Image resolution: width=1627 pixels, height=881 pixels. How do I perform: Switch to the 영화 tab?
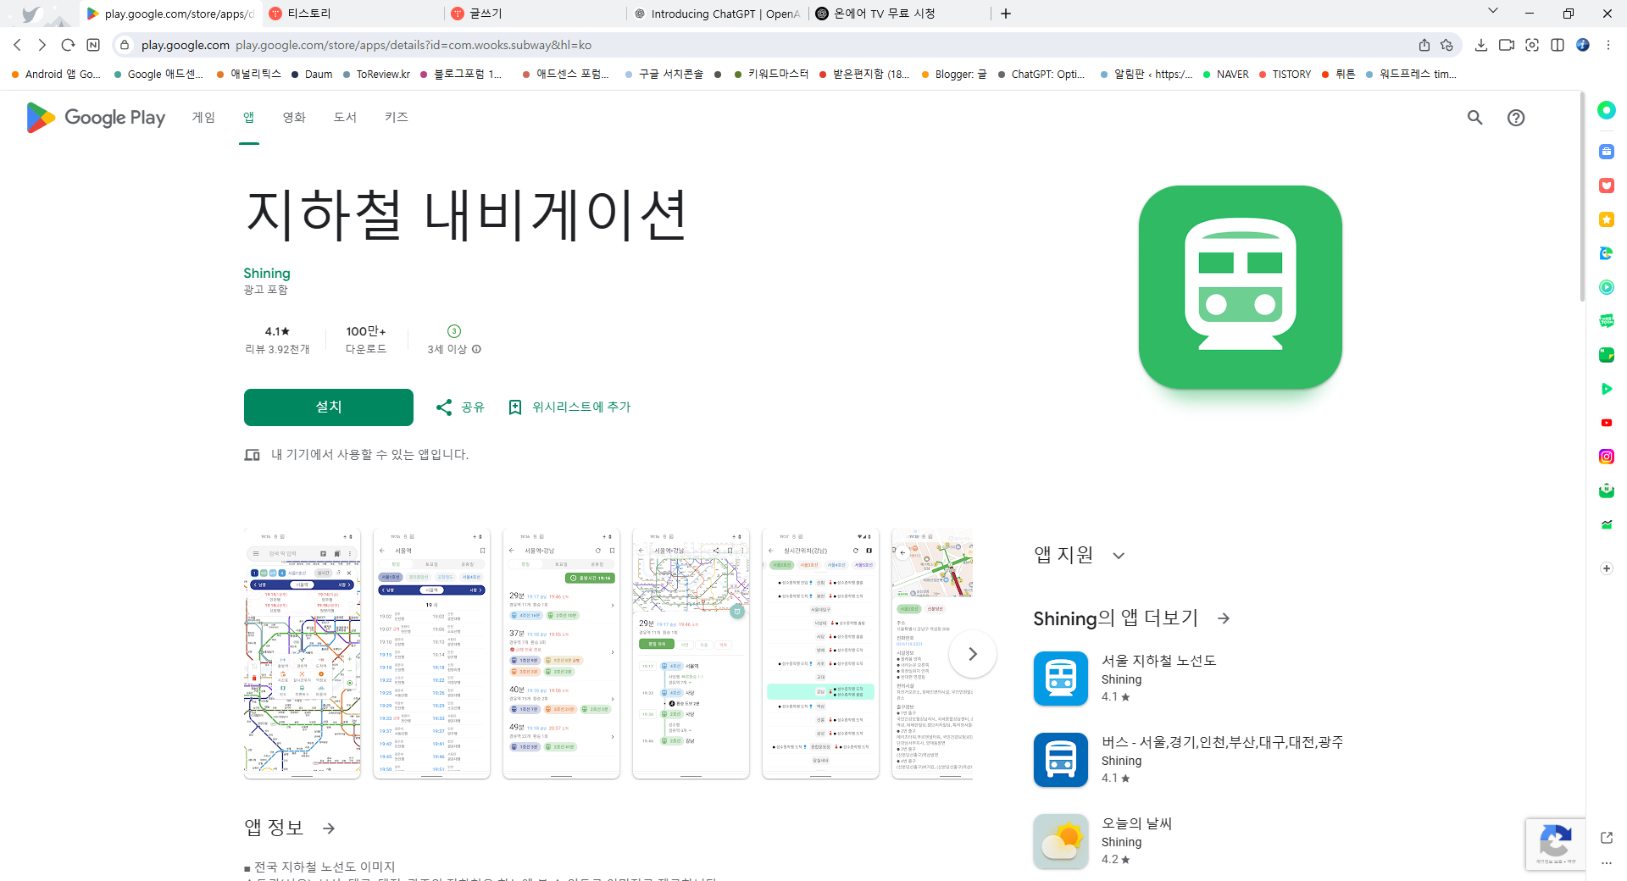[294, 118]
